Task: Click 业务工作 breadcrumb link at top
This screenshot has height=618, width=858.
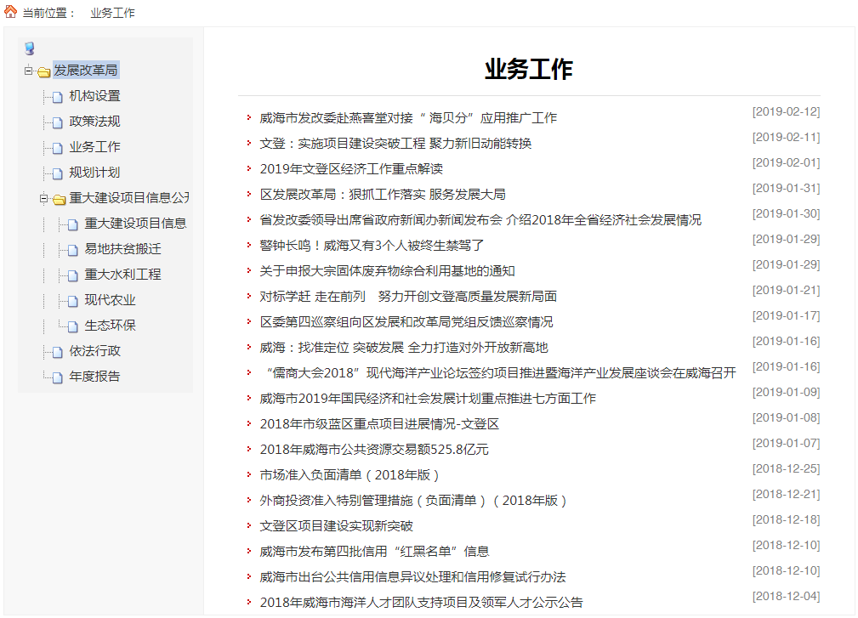Action: point(112,13)
